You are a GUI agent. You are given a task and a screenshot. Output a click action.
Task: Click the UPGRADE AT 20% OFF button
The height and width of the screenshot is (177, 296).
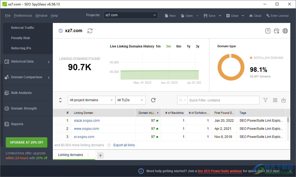point(27,142)
